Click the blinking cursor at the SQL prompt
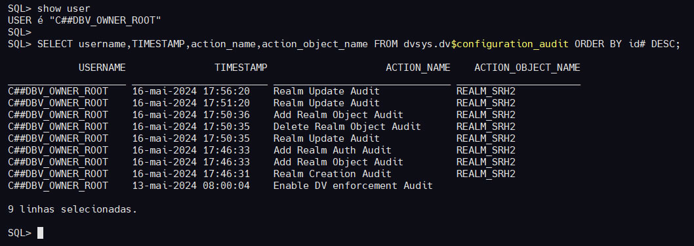Viewport: 694px width, 246px height. tap(40, 233)
